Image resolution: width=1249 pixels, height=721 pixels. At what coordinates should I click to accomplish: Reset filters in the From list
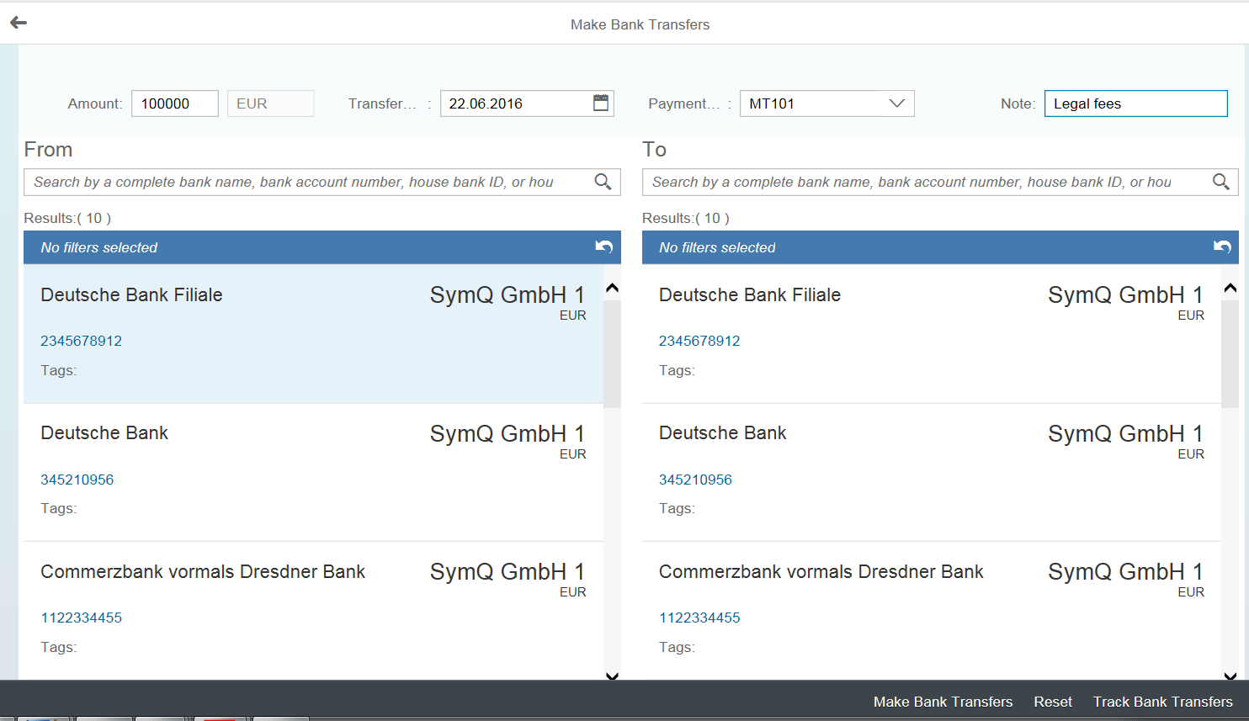click(x=603, y=247)
